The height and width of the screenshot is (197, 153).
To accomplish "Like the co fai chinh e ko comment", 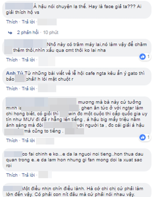I will 12,175.
